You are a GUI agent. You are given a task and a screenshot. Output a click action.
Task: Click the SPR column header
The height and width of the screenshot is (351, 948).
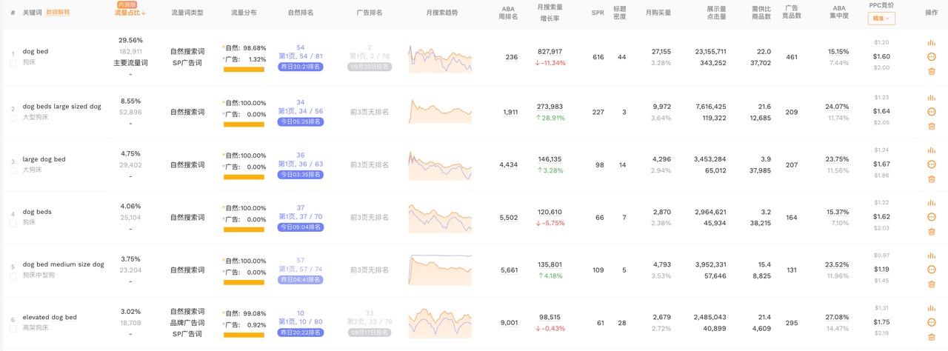(x=597, y=13)
